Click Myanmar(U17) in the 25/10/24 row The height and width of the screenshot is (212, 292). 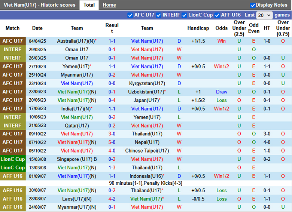77,75
